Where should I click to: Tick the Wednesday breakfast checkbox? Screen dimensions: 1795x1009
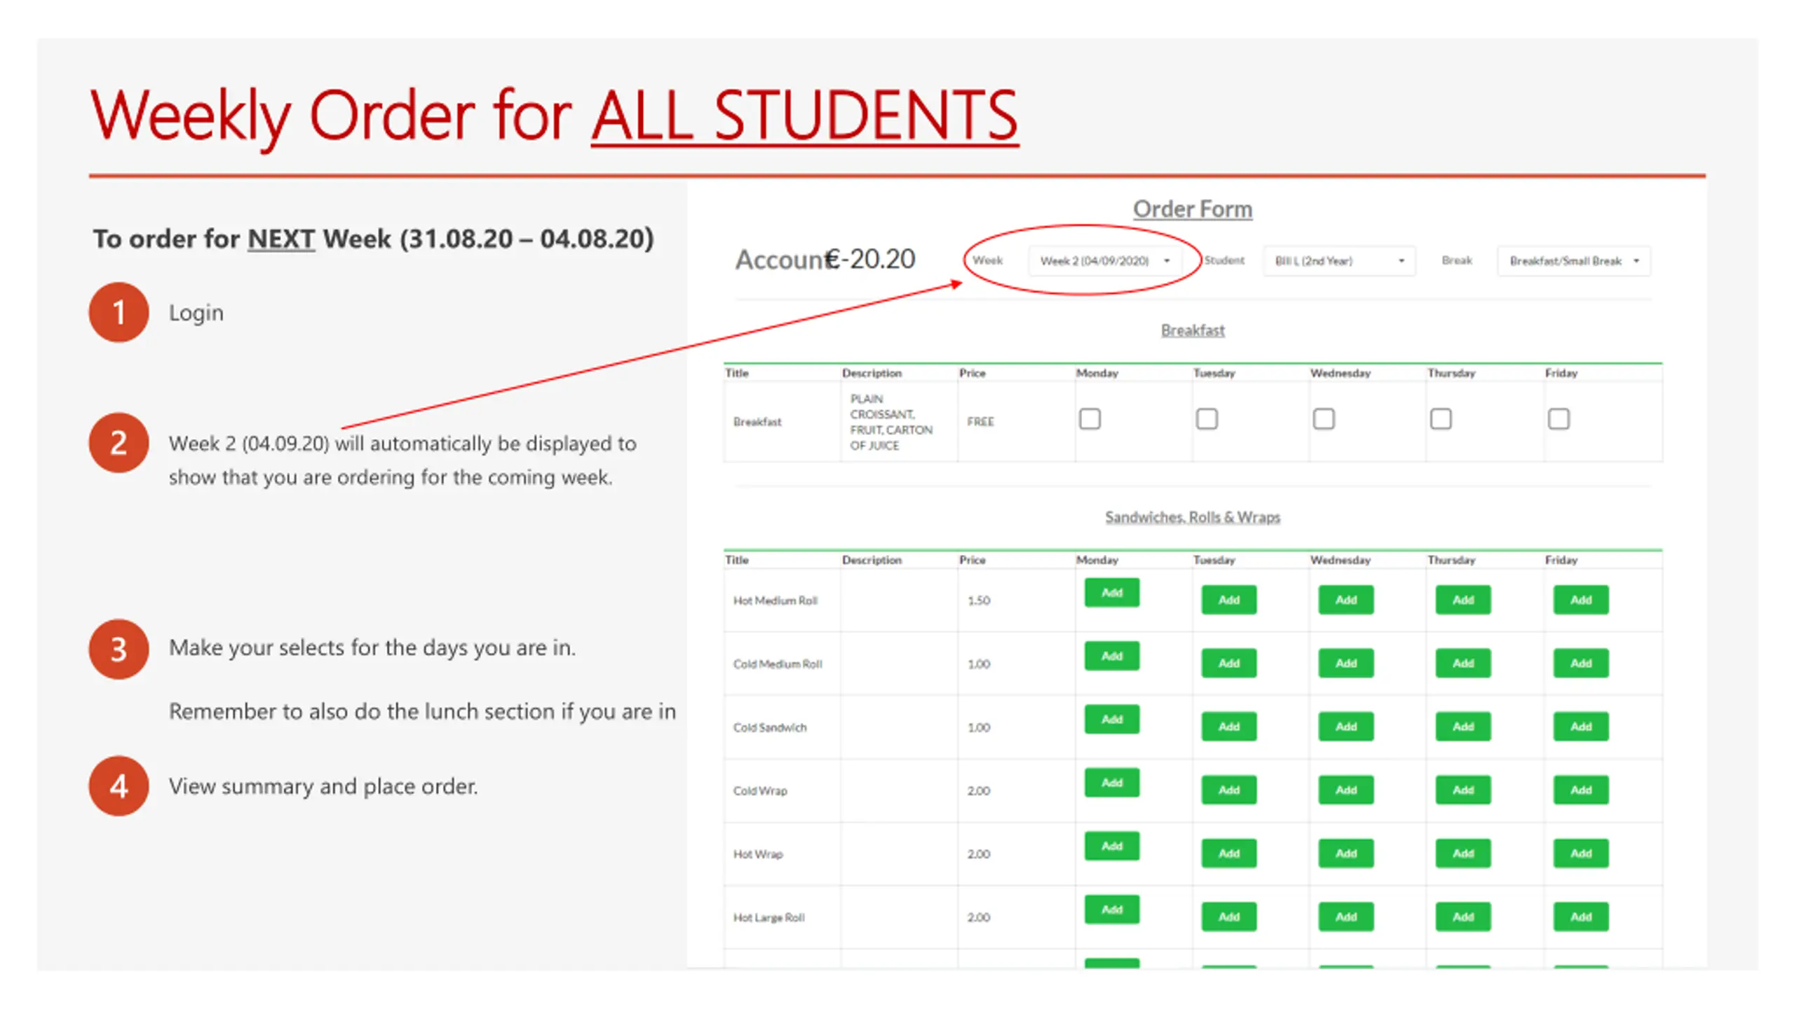pos(1324,419)
